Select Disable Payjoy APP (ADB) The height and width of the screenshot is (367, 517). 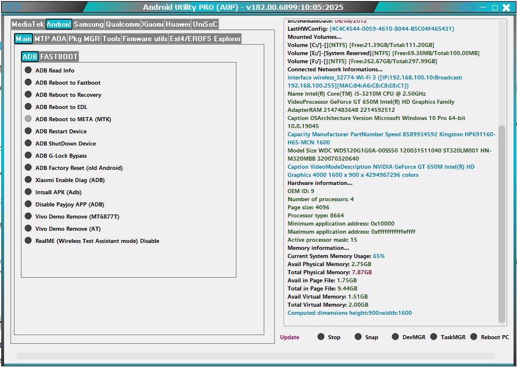tap(64, 204)
